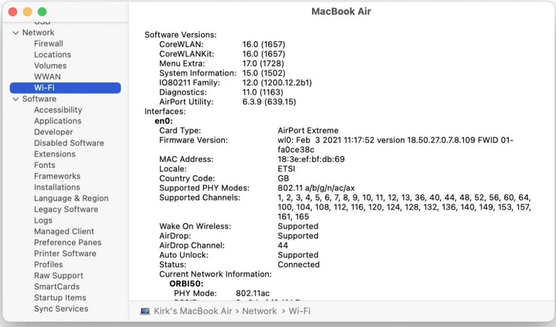
Task: Click "Network" in the bottom path bar
Action: 259,311
